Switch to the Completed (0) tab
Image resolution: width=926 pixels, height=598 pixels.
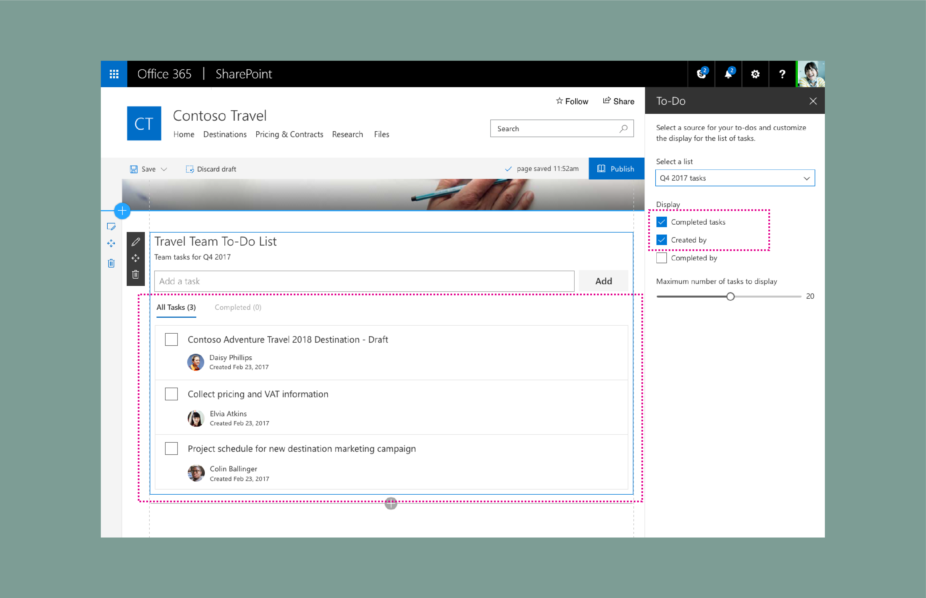[237, 307]
